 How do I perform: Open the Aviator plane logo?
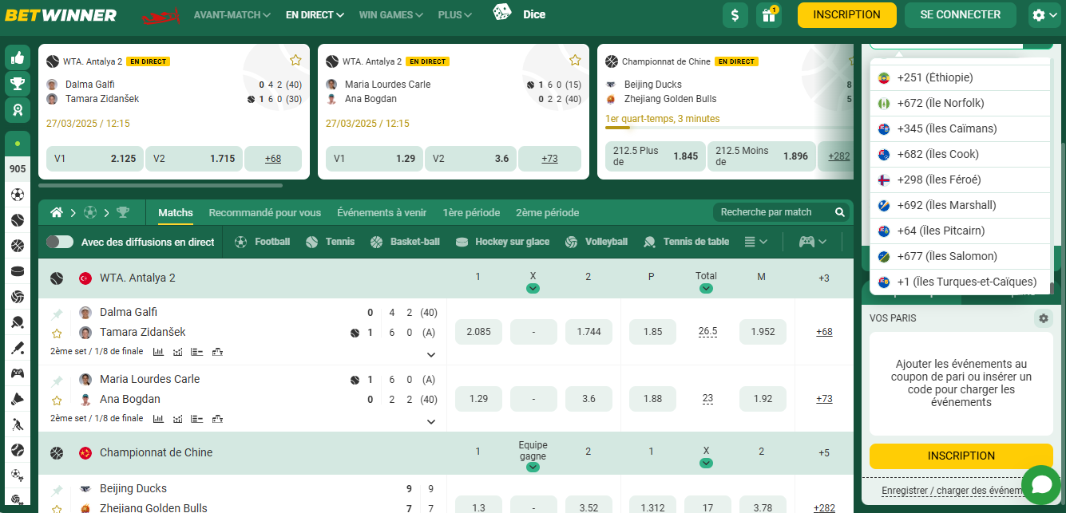click(x=161, y=15)
